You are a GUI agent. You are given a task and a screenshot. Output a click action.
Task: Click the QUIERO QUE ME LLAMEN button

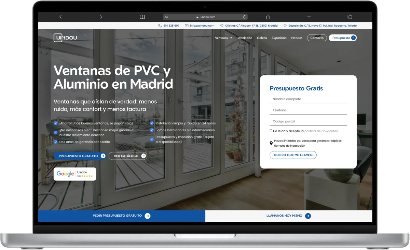(x=293, y=155)
